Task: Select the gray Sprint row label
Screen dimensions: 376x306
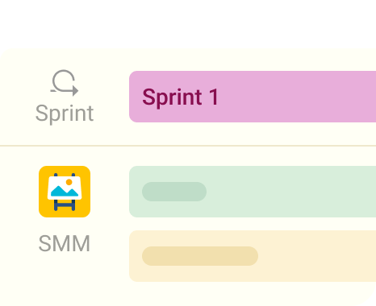Action: click(65, 114)
